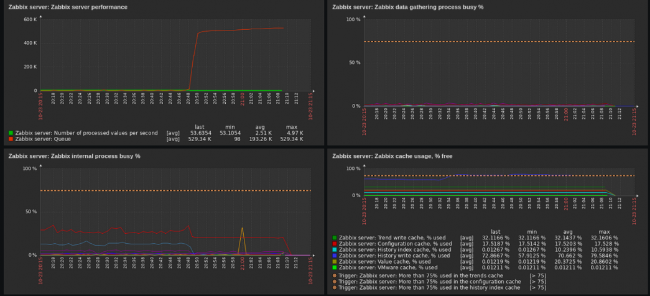The height and width of the screenshot is (296, 650).
Task: Select the Trend write cache, % used legend entry
Action: pyautogui.click(x=392, y=238)
